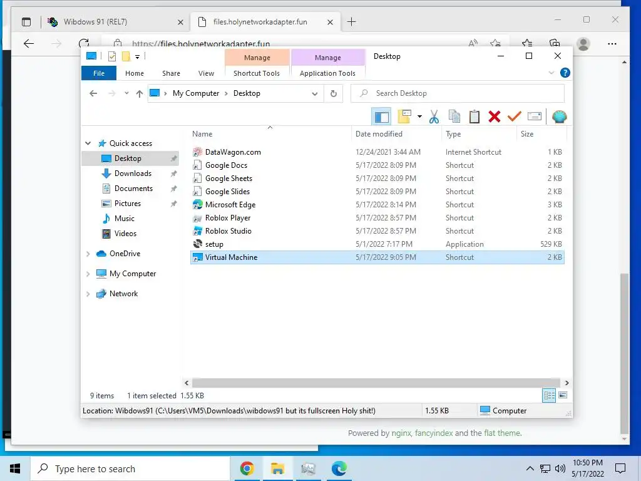The width and height of the screenshot is (641, 481).
Task: Click the Copy icon in Explorer toolbar
Action: click(454, 117)
